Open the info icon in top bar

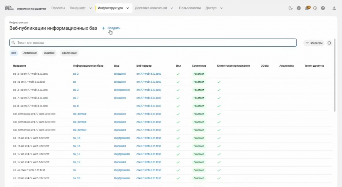(x=299, y=8)
